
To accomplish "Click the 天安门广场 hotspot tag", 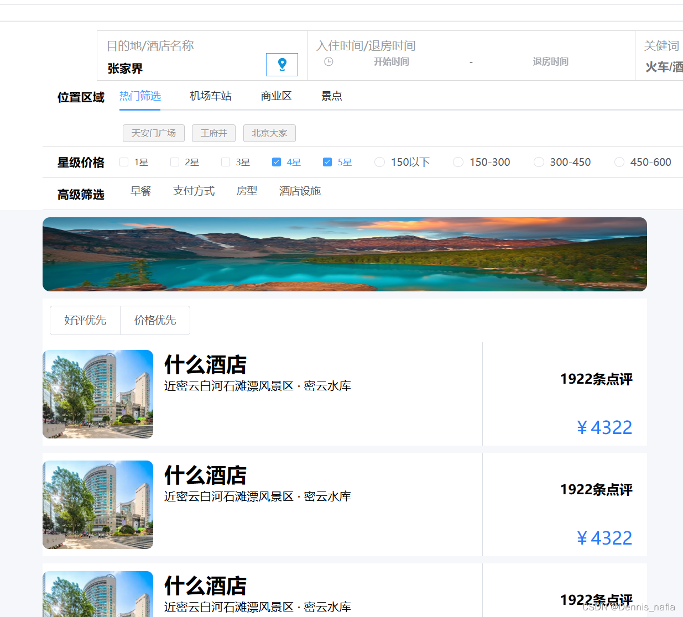I will (153, 133).
